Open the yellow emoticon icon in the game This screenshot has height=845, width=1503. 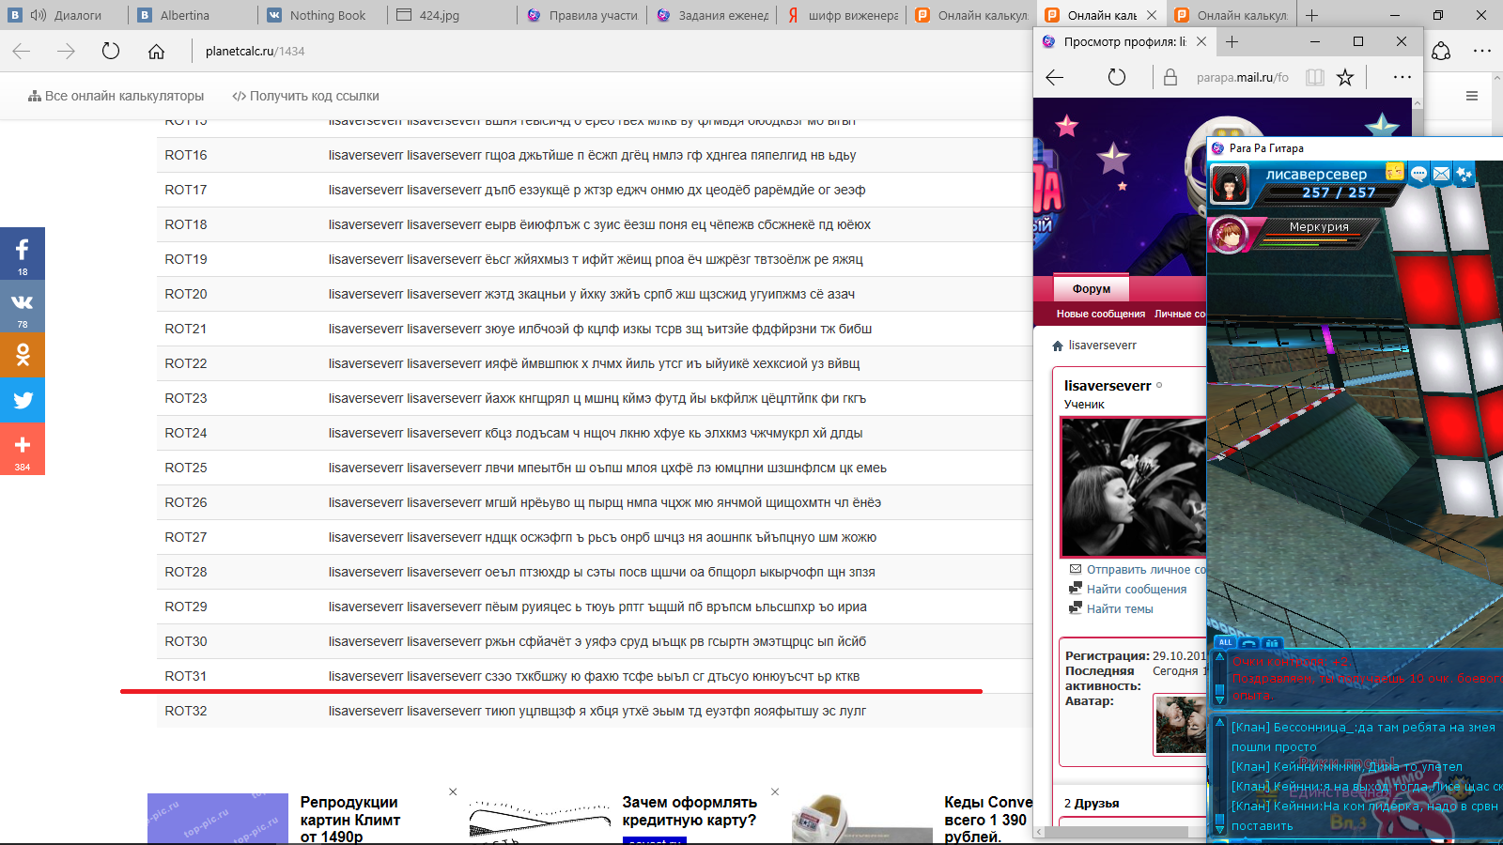click(x=1395, y=171)
